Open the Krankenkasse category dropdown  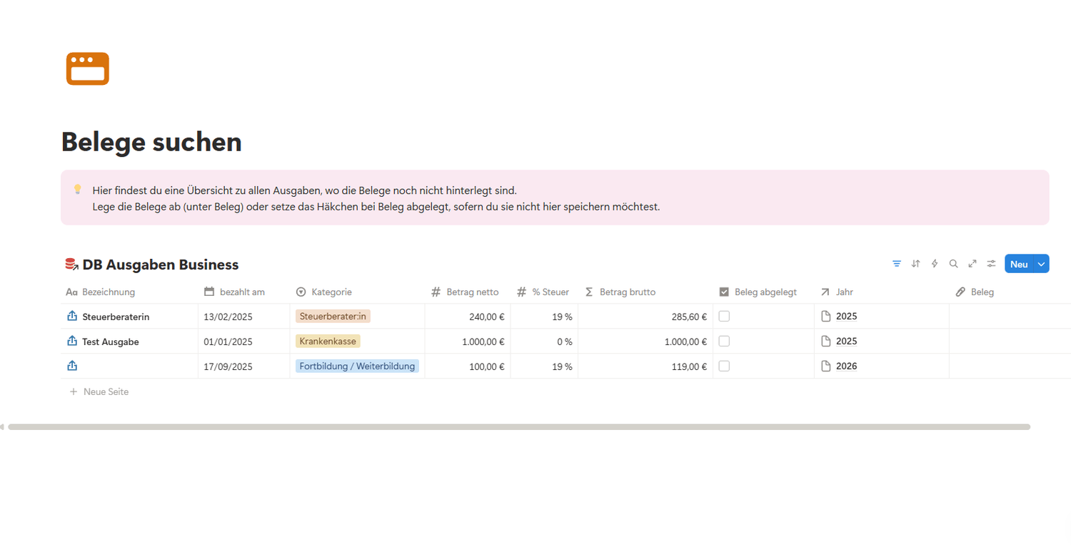pos(328,341)
